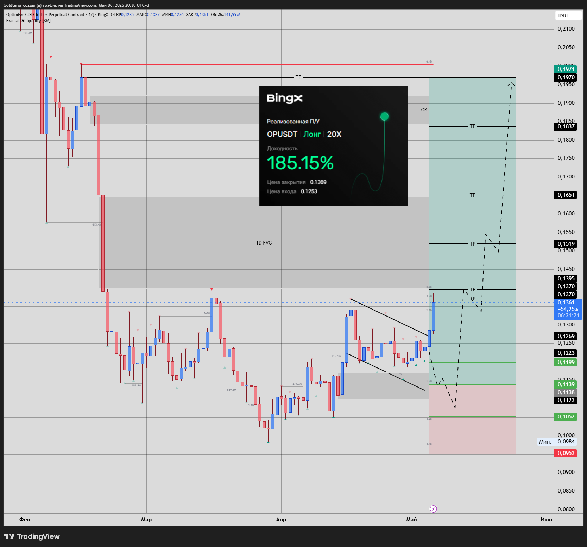Click the 06:21:21 countdown timer label
The image size is (587, 547).
click(x=568, y=315)
